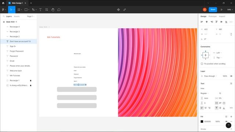Align selection to top
235x132 pixels.
coord(216,22)
